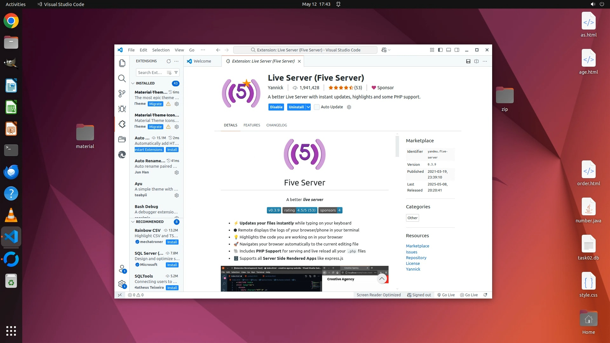Open the Uninstall dropdown arrow
The width and height of the screenshot is (610, 343).
point(308,107)
